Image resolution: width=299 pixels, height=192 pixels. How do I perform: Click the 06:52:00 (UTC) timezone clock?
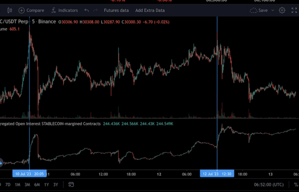pyautogui.click(x=269, y=184)
